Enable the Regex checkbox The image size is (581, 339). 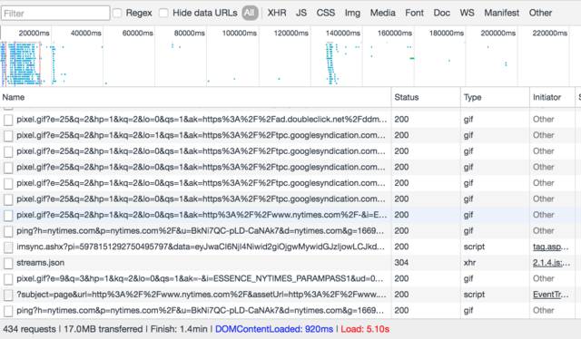pyautogui.click(x=117, y=13)
